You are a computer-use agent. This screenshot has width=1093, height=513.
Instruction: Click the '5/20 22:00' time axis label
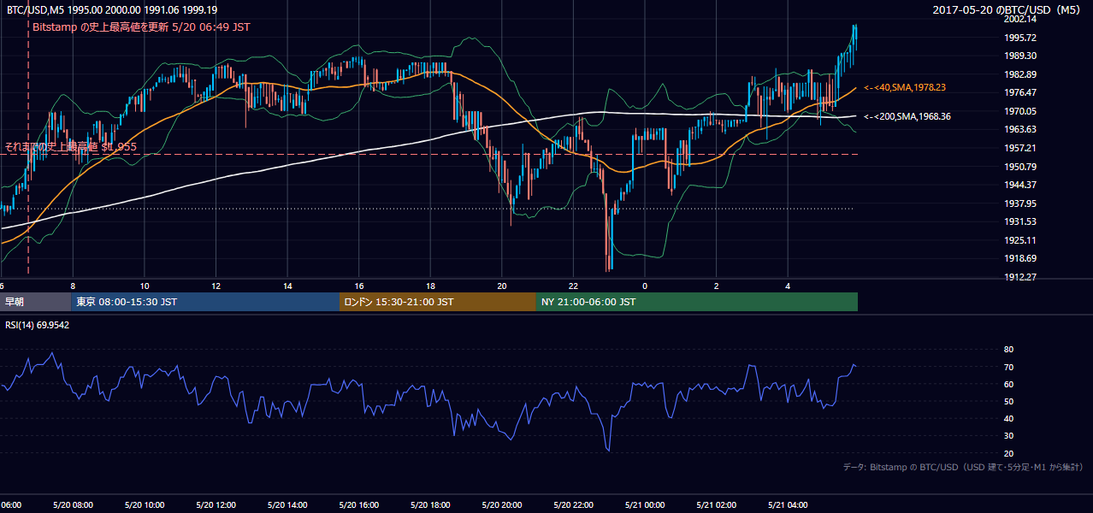(x=573, y=504)
